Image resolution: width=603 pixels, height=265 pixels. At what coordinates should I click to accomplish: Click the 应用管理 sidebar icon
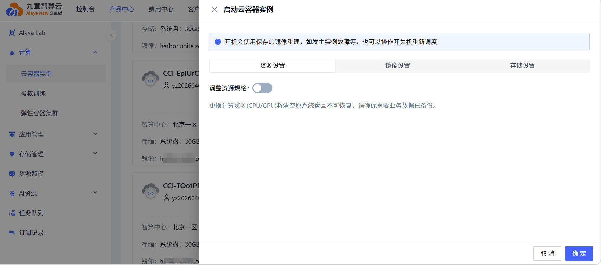[12, 134]
